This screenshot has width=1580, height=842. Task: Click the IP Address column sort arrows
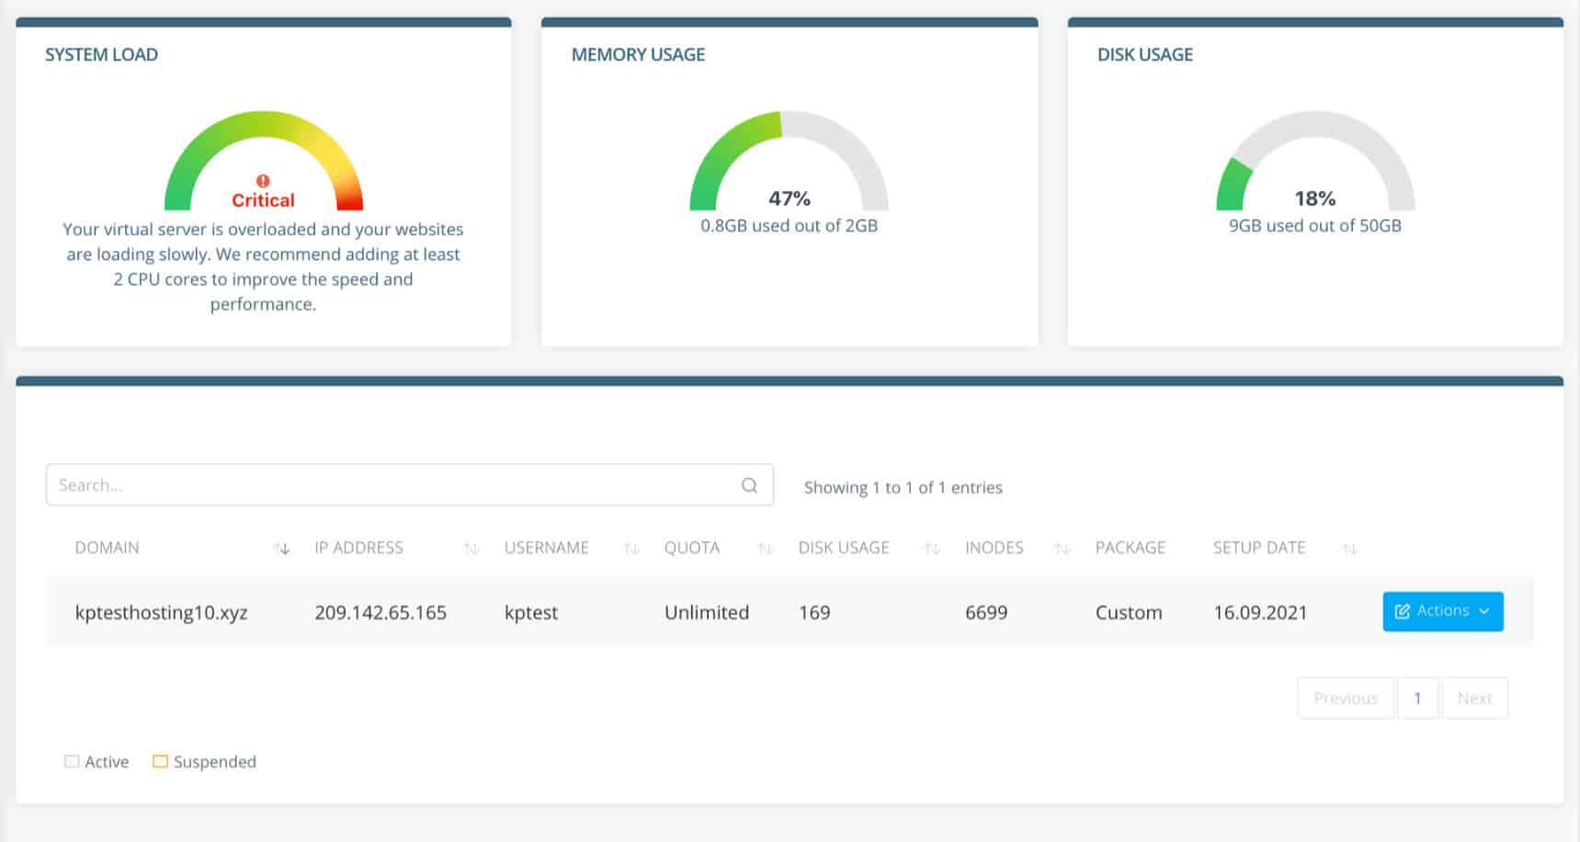click(472, 549)
